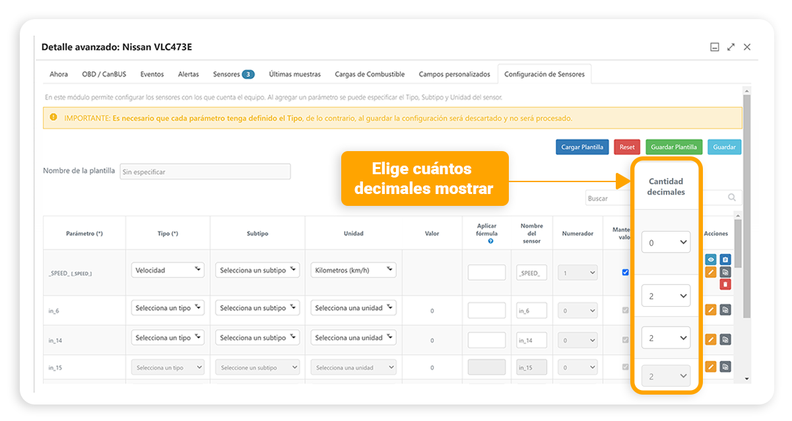This screenshot has height=421, width=792.
Task: Click the help icon under Aplicar fórmula
Action: [x=490, y=242]
